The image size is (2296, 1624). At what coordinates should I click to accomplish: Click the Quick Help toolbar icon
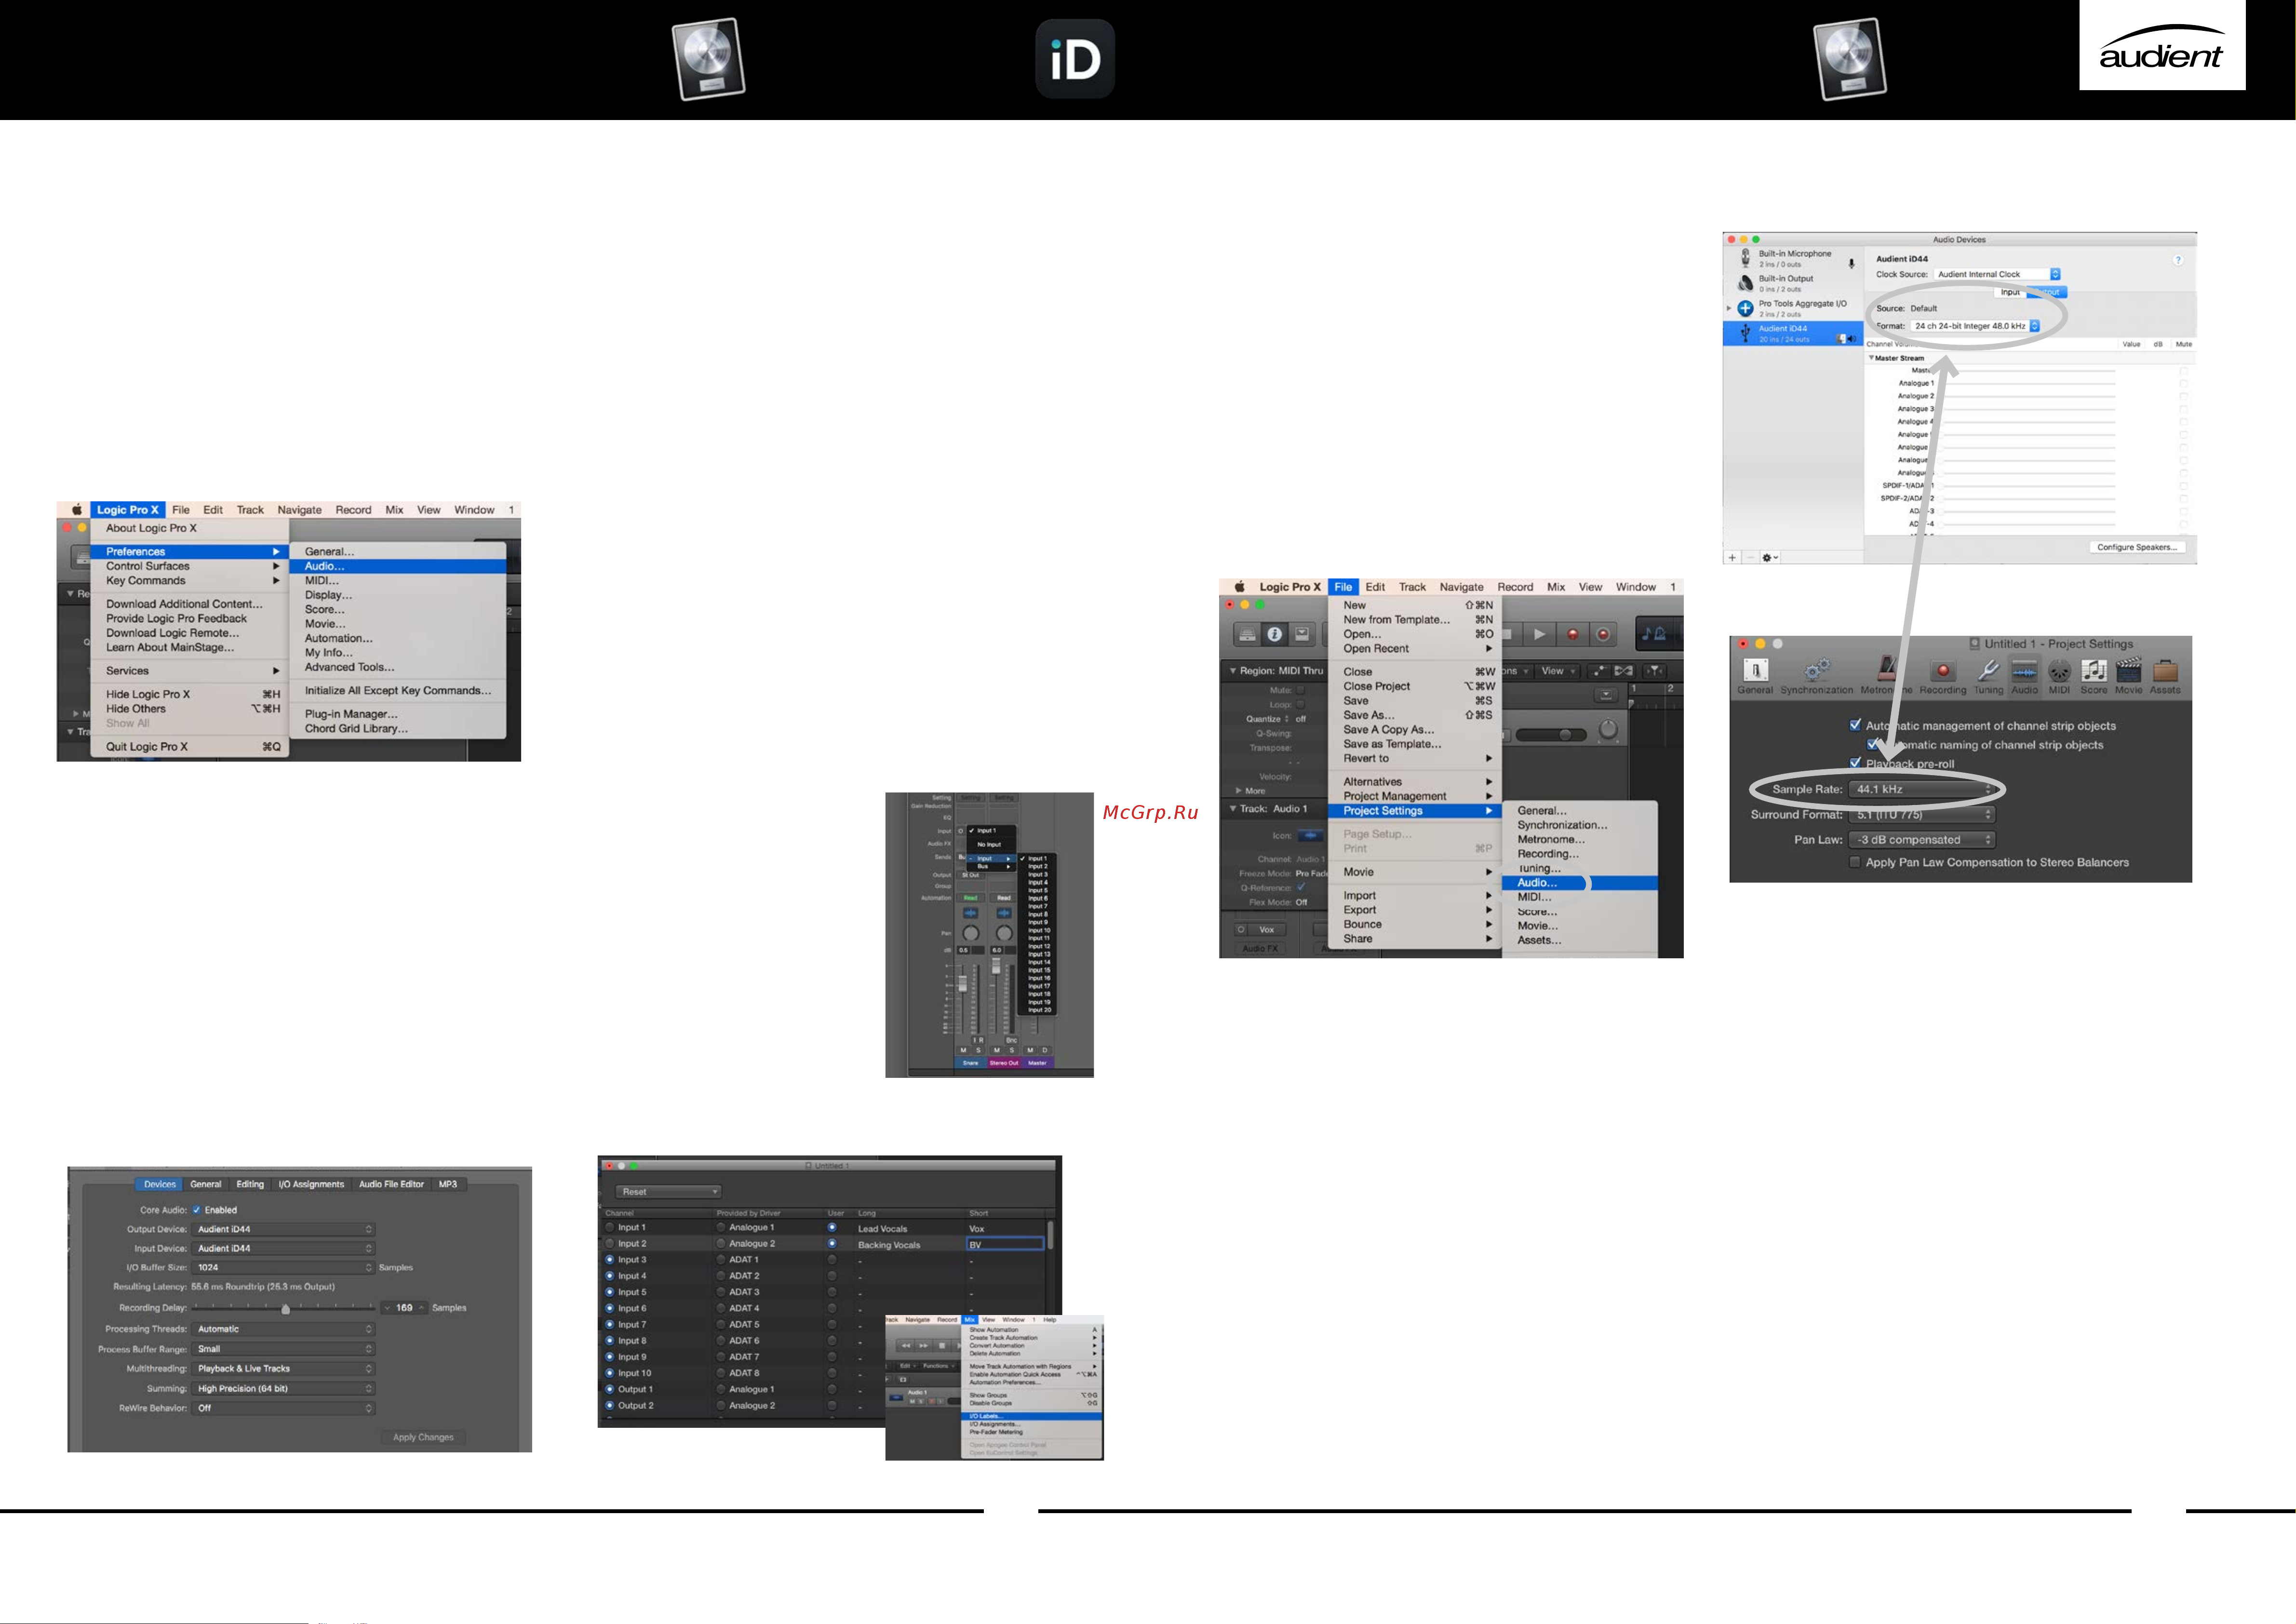pyautogui.click(x=1301, y=634)
